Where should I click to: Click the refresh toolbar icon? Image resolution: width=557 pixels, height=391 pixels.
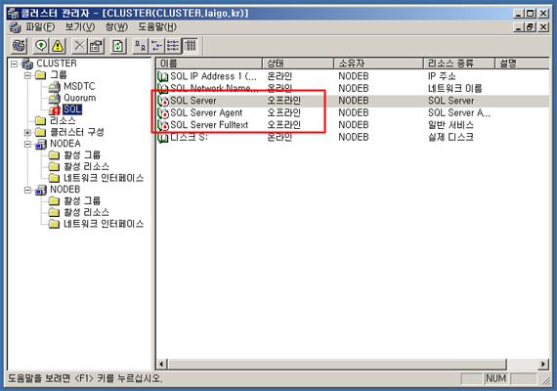(x=118, y=46)
